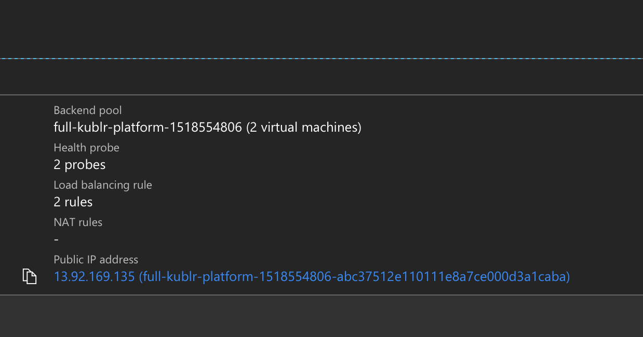The height and width of the screenshot is (337, 643).
Task: Click the 'NAT rules' label
Action: tap(78, 222)
